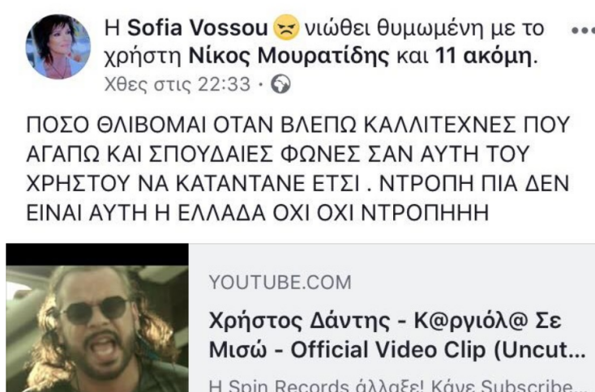Open the 'Χθες στις 22:33' timestamp
The width and height of the screenshot is (595, 392).
click(x=178, y=84)
